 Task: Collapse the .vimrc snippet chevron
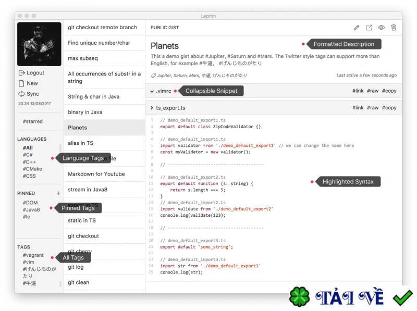click(152, 91)
